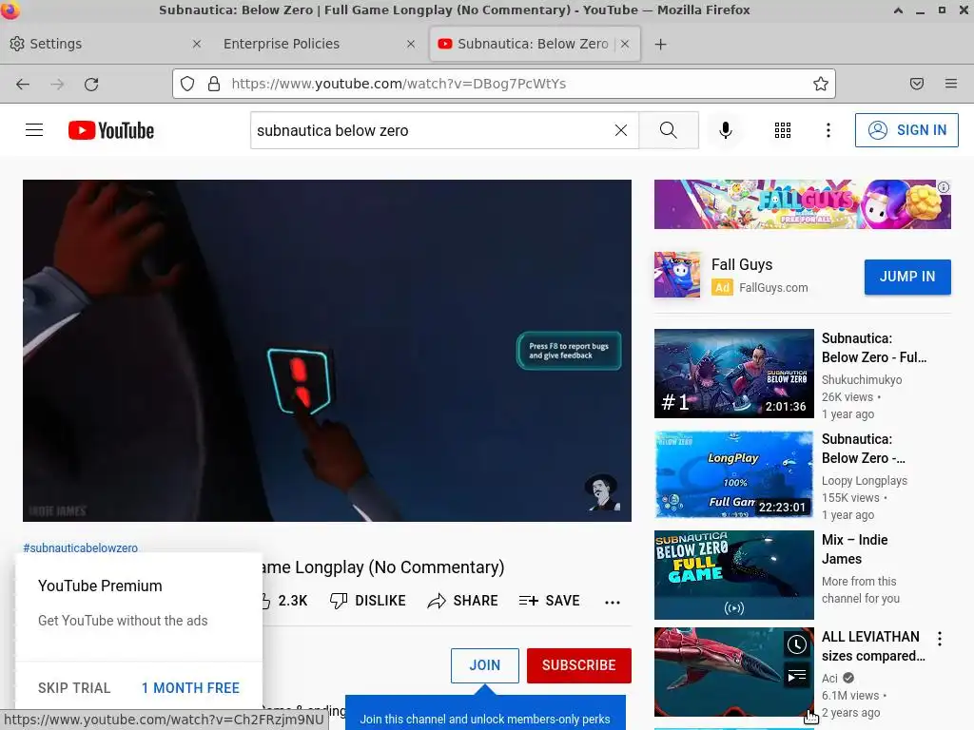Open options for ALL LEVIATHAN video
This screenshot has height=730, width=974.
click(x=940, y=639)
